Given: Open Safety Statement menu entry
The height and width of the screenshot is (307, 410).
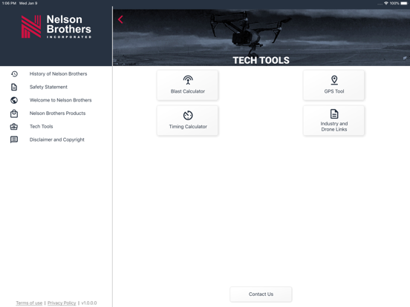Looking at the screenshot, I should click(x=48, y=87).
